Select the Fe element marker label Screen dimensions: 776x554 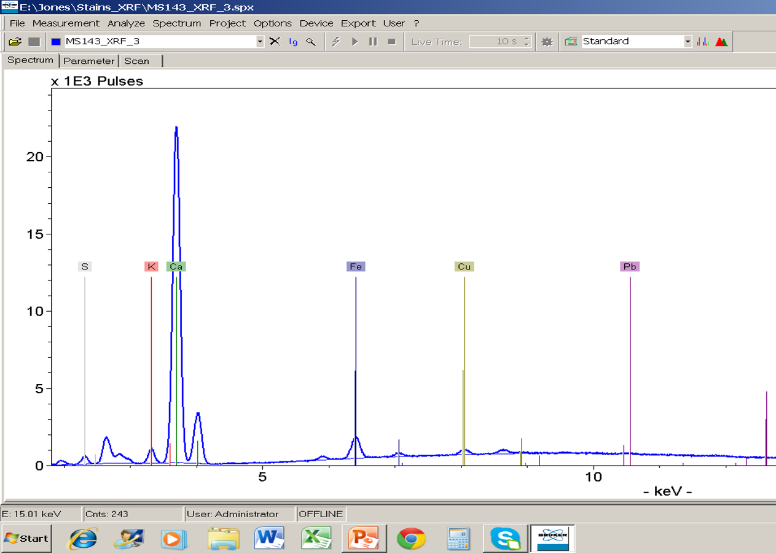[x=355, y=266]
